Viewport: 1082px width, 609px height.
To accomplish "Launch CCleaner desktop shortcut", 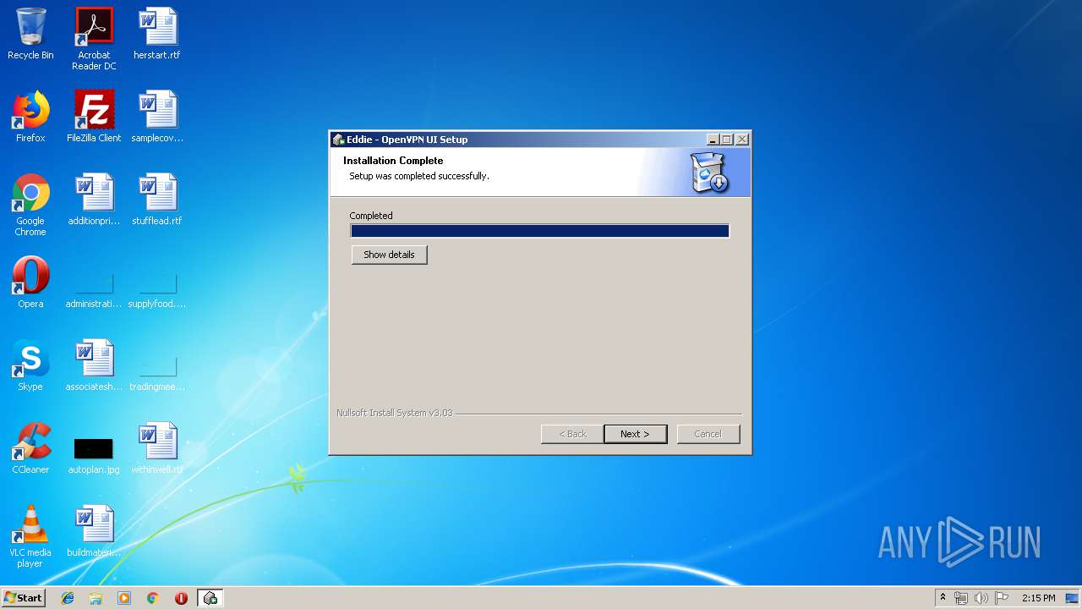I will [30, 449].
